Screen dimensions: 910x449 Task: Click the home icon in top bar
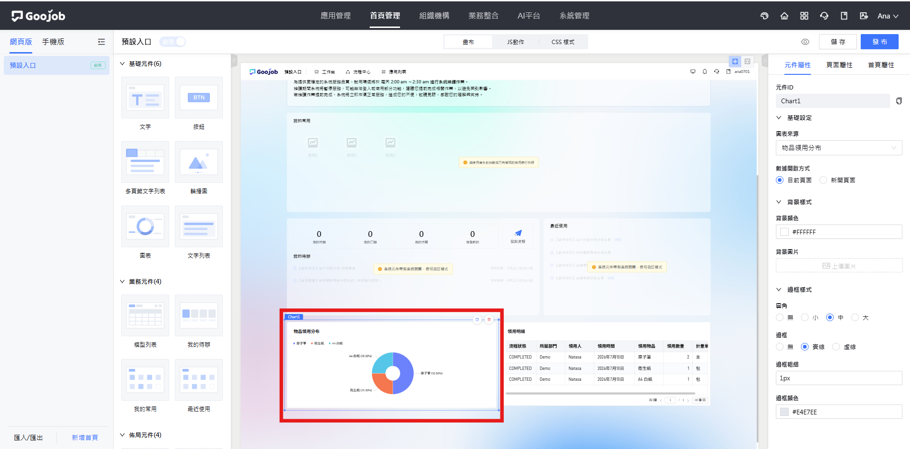784,16
